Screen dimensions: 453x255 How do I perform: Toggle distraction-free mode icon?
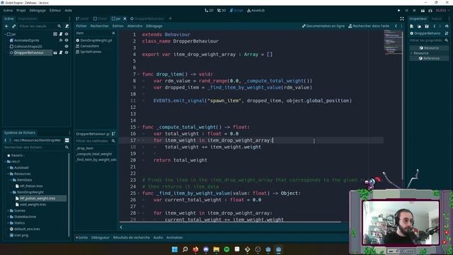point(402,18)
